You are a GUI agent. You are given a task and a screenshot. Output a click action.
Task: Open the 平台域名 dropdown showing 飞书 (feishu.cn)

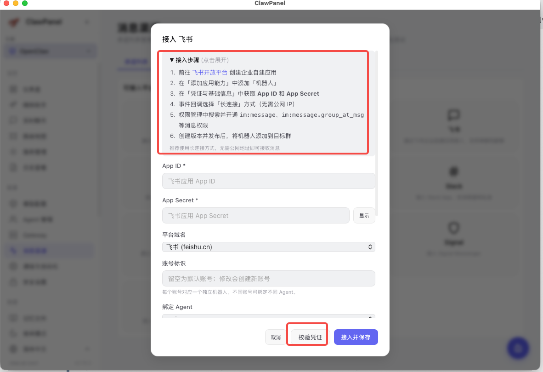pos(268,247)
